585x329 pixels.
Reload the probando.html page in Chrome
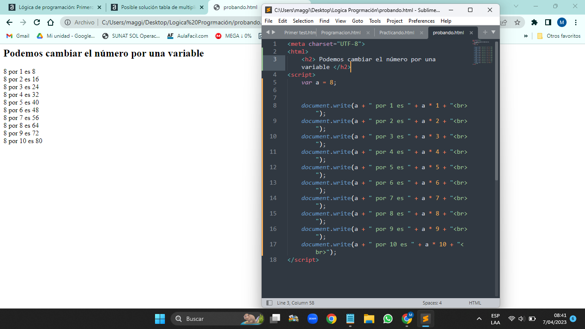37,22
